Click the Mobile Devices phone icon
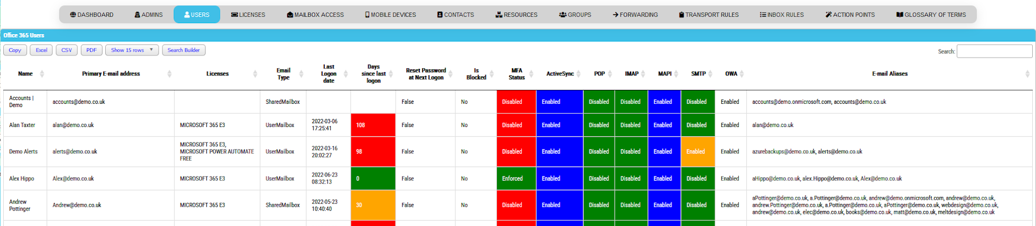Image resolution: width=1036 pixels, height=226 pixels. click(x=367, y=15)
